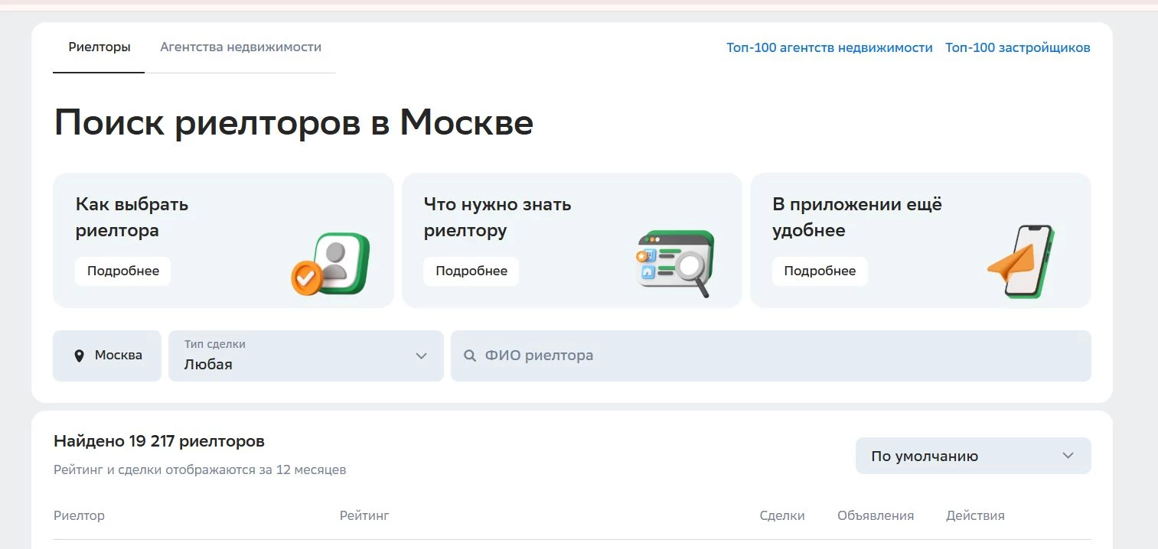
Task: Open the Топ-100 застройщиков link
Action: coord(1017,47)
